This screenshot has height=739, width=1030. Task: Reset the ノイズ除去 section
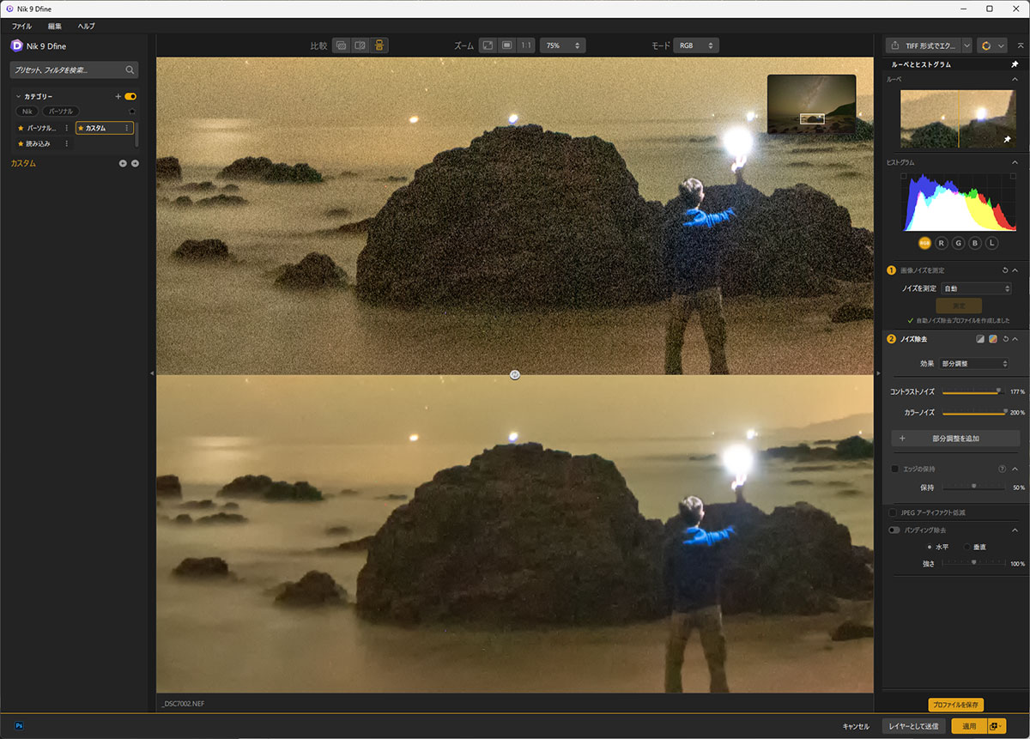1004,339
